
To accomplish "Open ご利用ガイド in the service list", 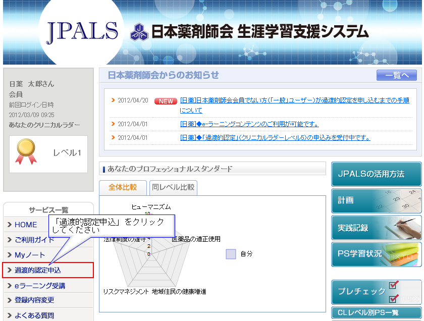I will tap(34, 240).
